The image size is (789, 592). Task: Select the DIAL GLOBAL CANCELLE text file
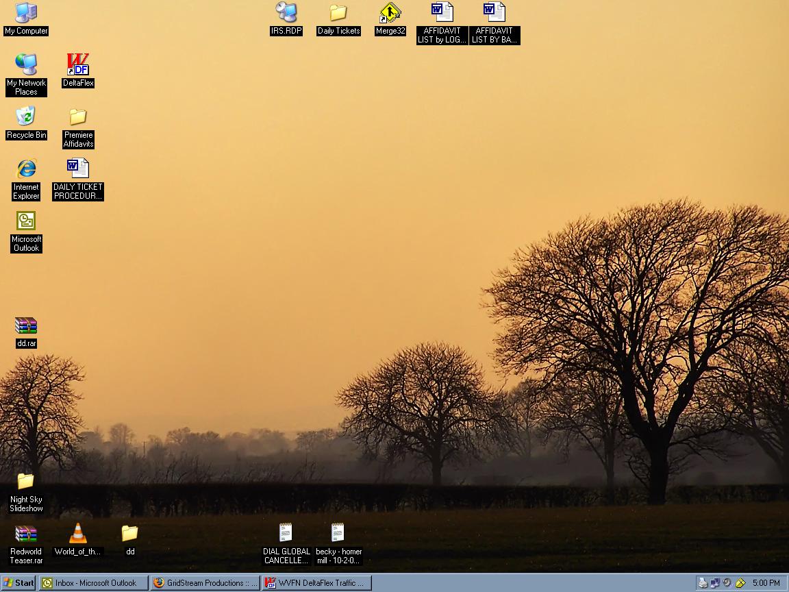286,533
